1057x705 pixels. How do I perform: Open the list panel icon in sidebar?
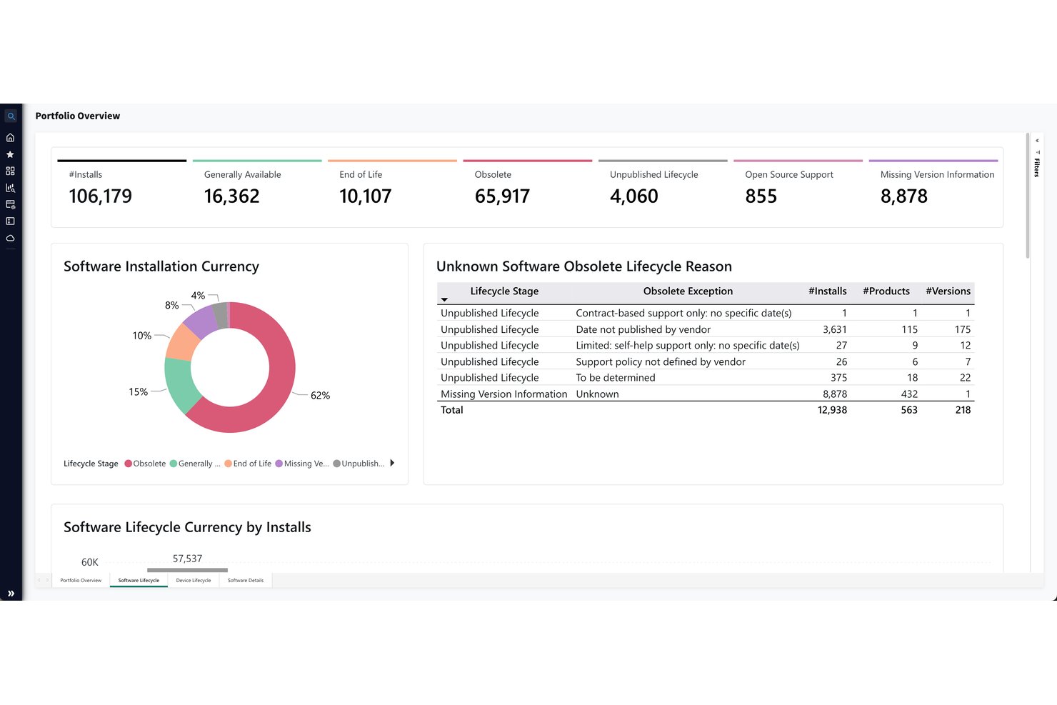(11, 221)
